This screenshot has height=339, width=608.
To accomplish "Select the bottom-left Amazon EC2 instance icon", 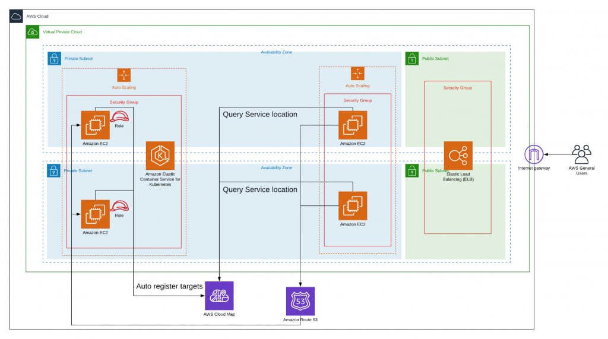I will (96, 214).
